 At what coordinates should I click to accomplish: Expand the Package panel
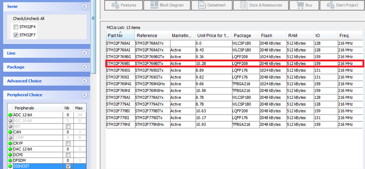[84, 67]
